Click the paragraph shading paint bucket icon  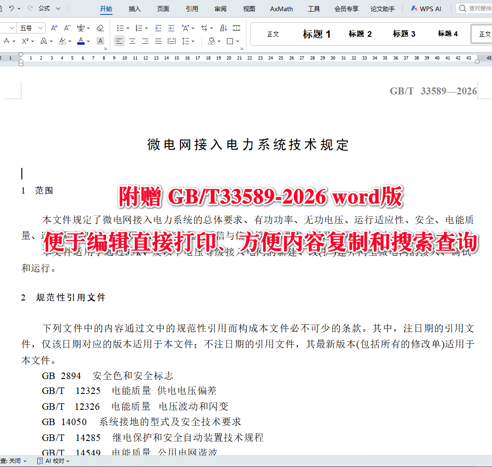point(212,41)
